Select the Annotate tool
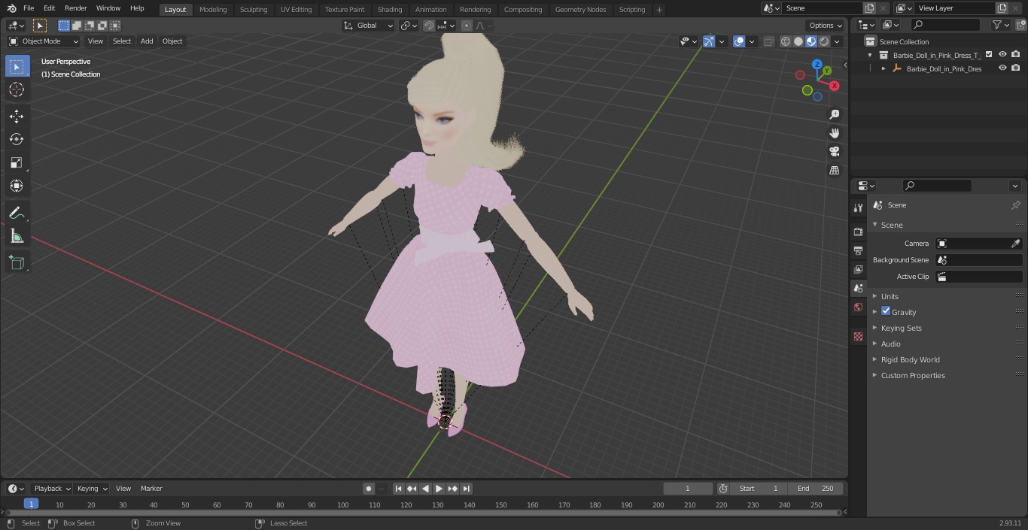The image size is (1028, 530). (x=17, y=214)
